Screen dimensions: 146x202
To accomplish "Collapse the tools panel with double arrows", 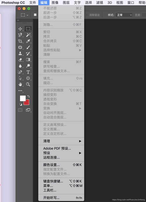I will [18, 20].
